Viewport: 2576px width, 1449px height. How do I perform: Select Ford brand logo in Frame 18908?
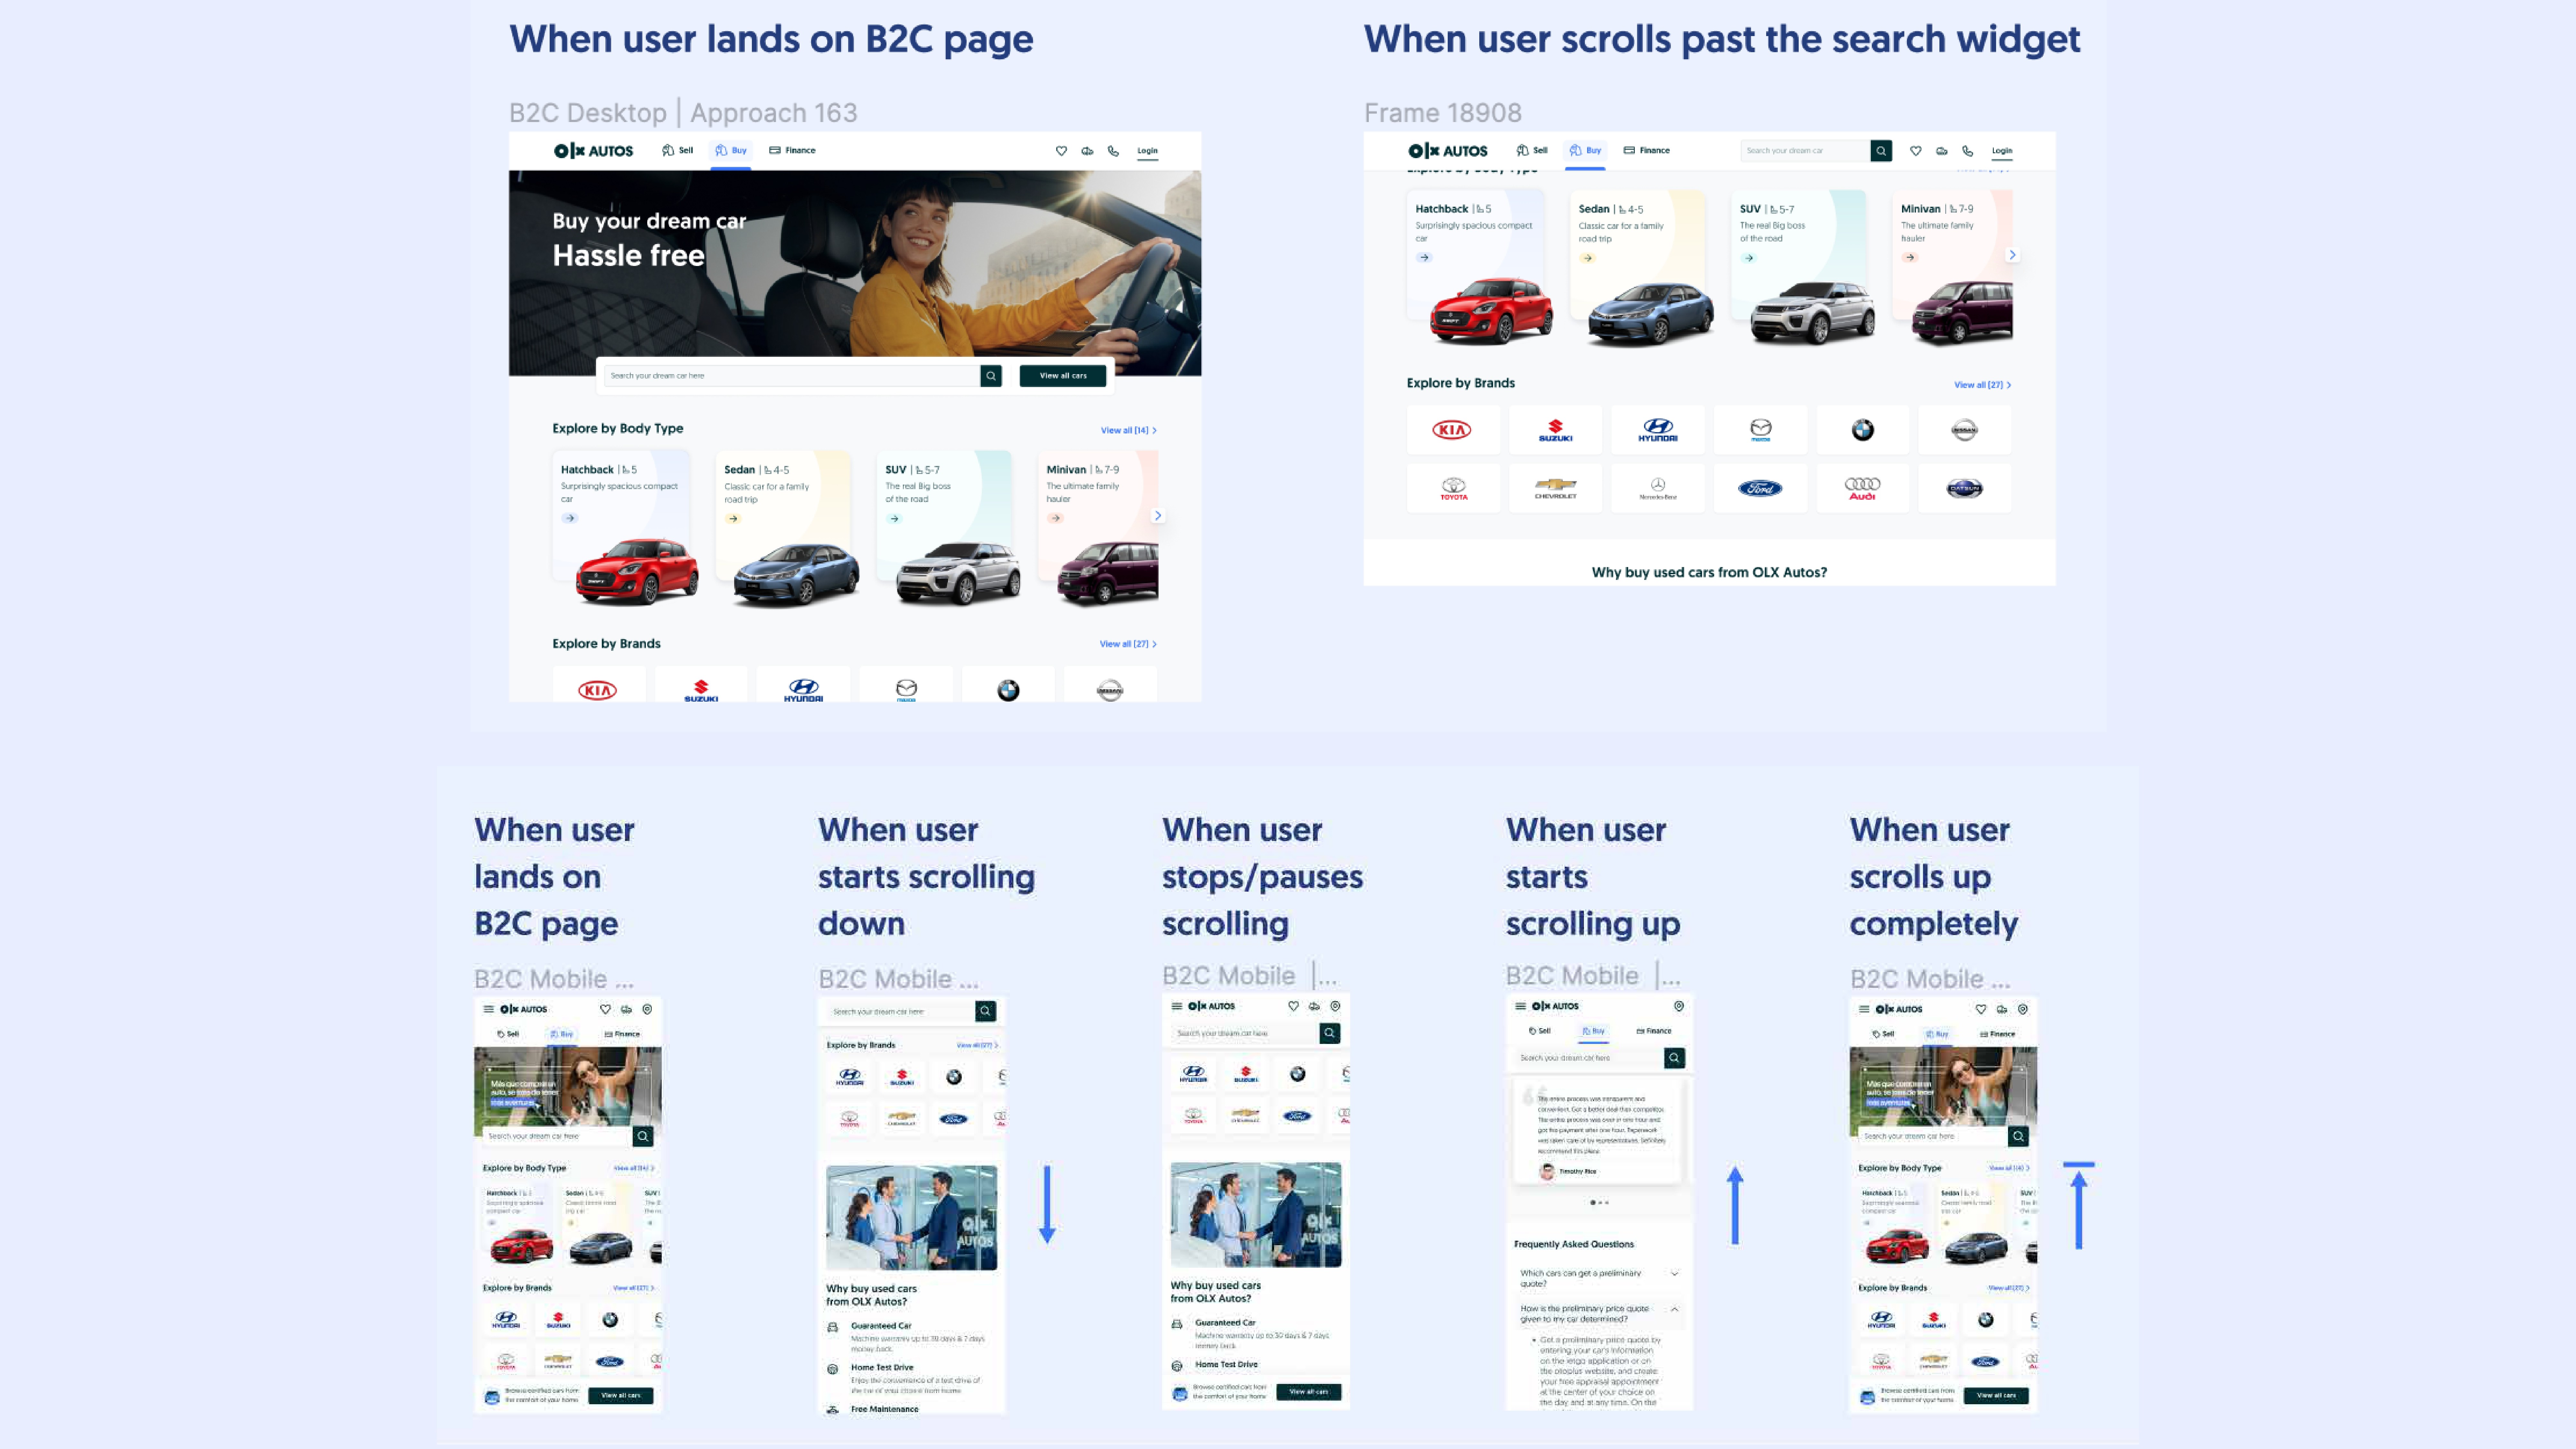click(x=1760, y=488)
